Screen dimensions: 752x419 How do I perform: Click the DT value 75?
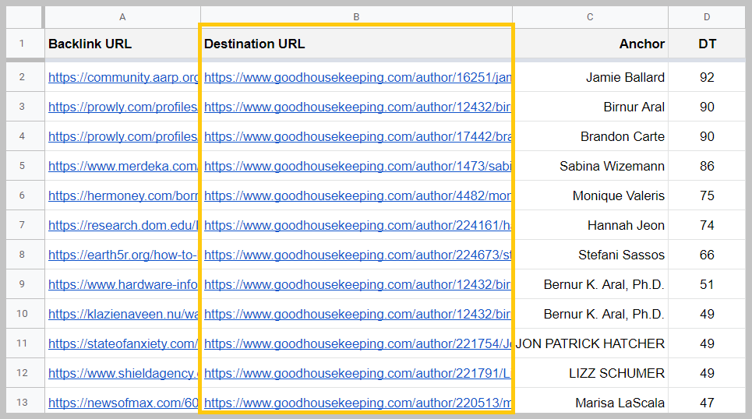(x=707, y=195)
